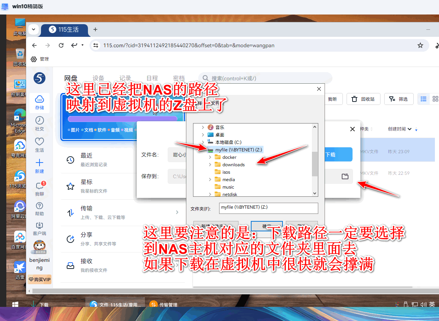Click the browse folder icon beside save path
This screenshot has width=439, height=321.
tap(345, 176)
